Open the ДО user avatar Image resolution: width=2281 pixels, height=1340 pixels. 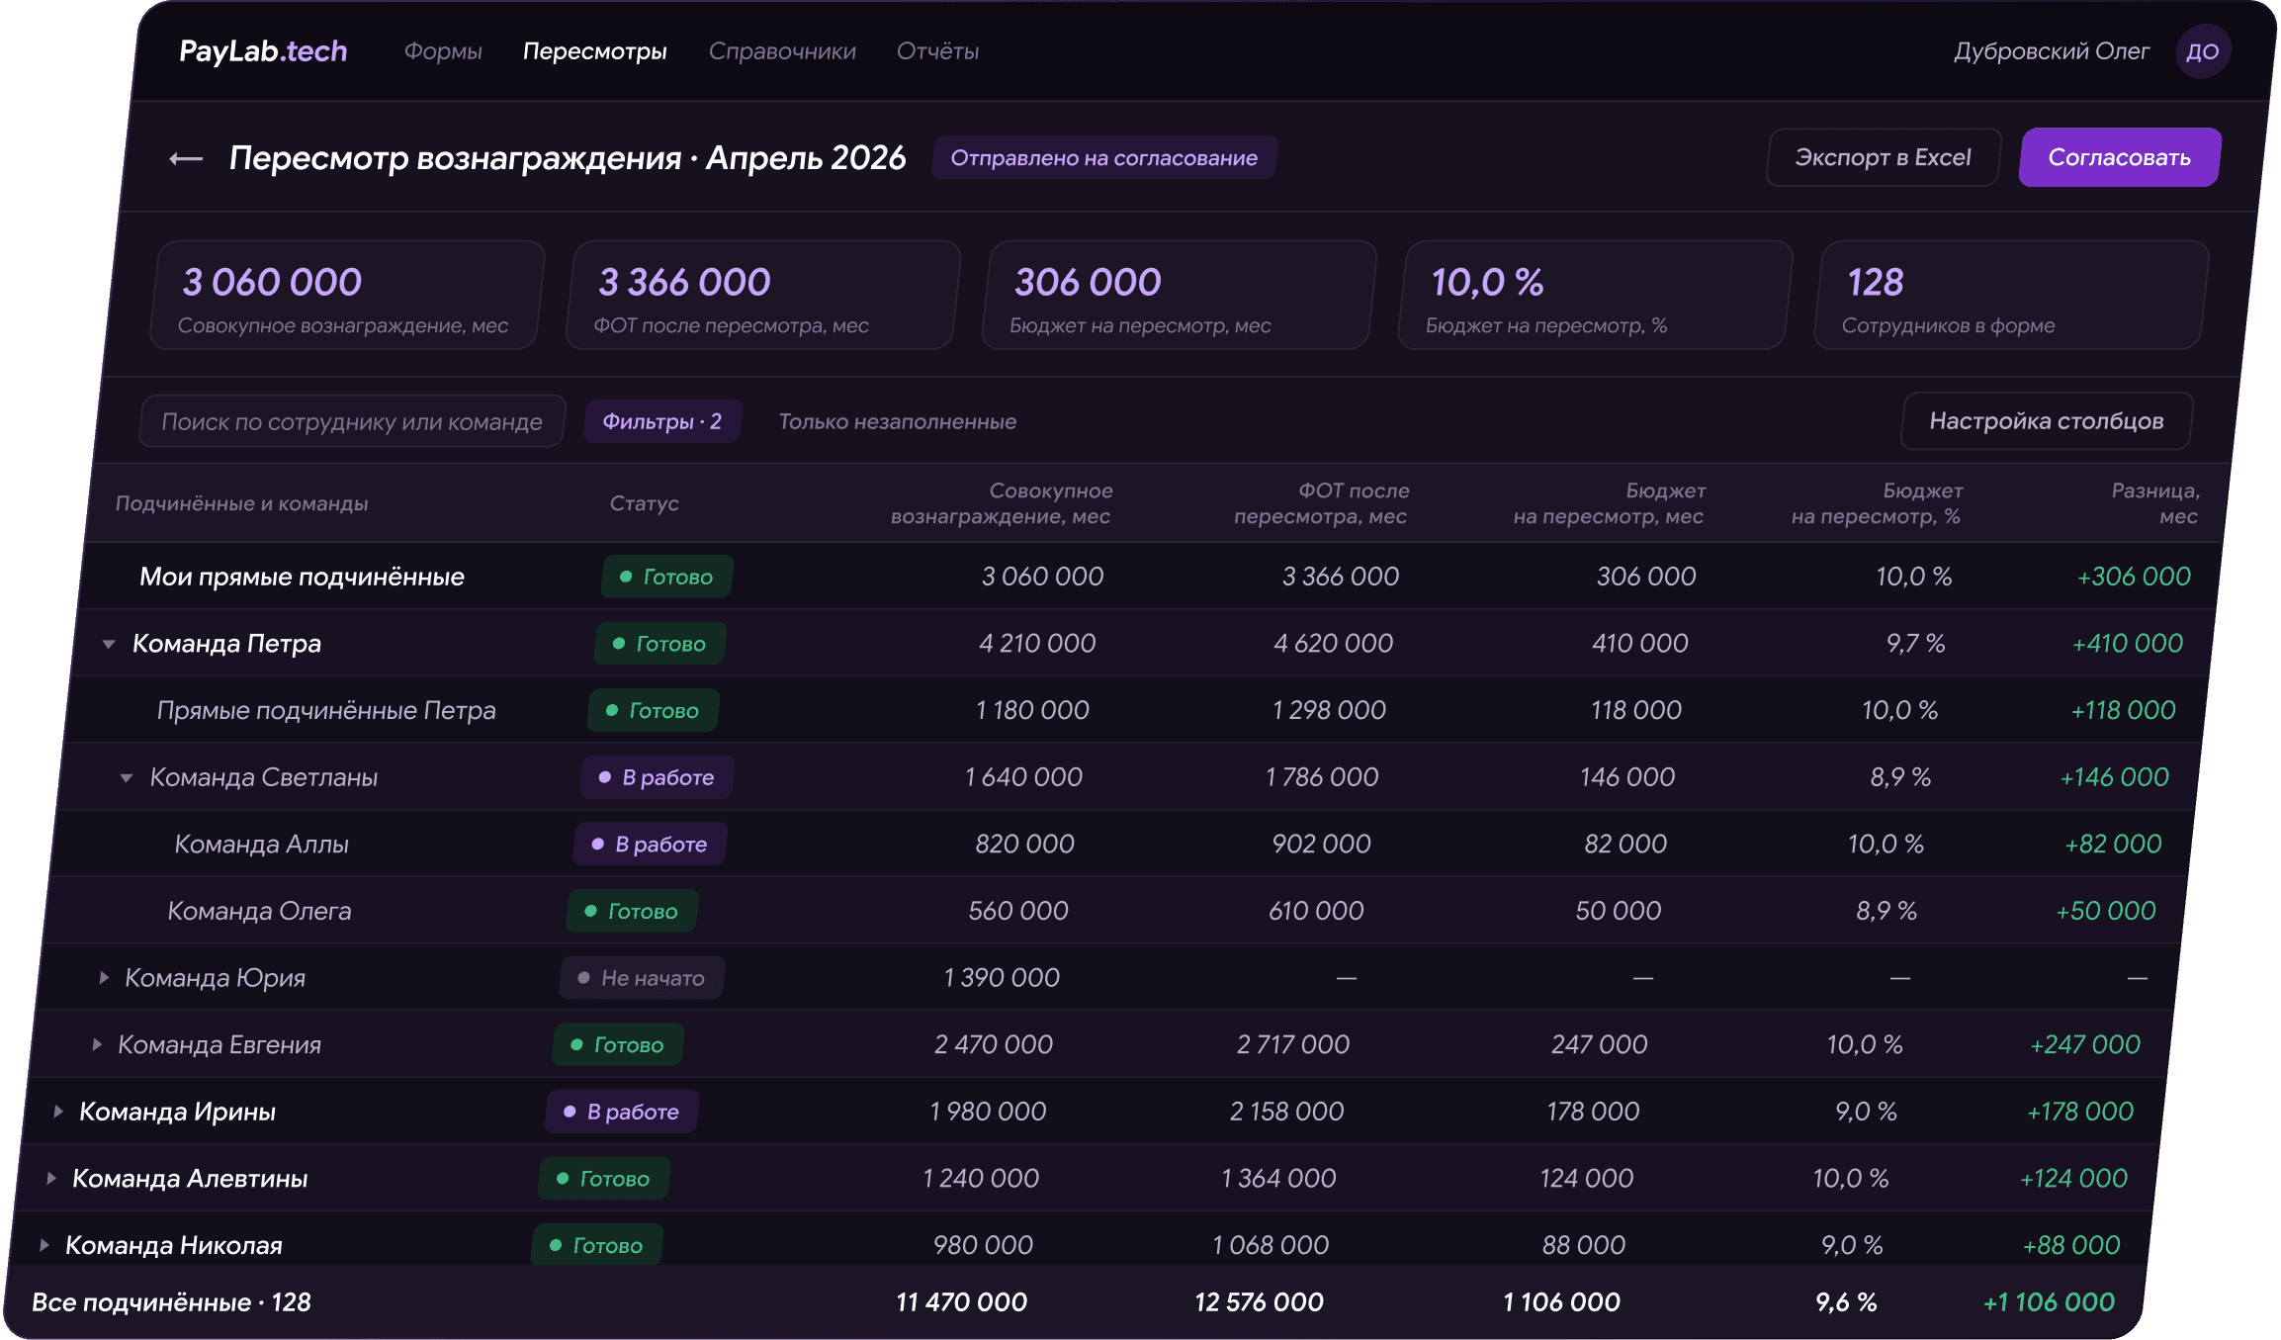click(2203, 51)
